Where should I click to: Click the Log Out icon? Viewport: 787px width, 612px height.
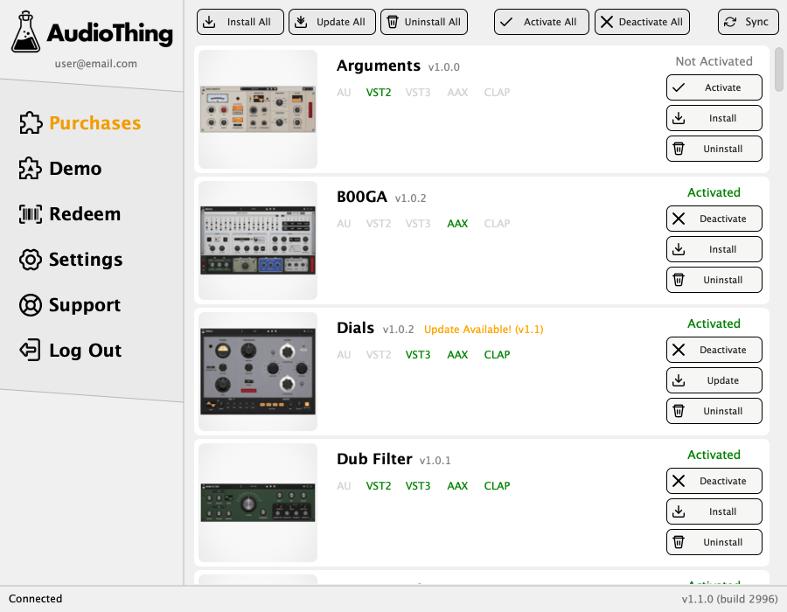pyautogui.click(x=31, y=351)
